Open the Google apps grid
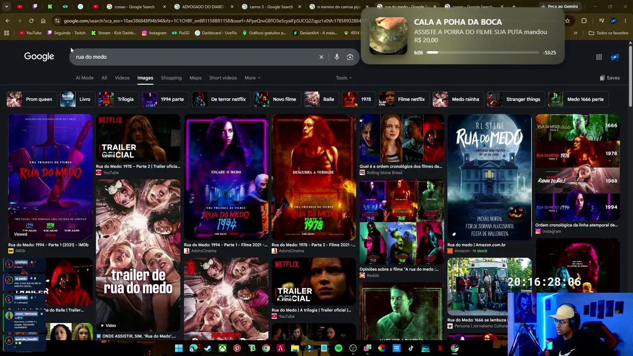The image size is (633, 356). tap(599, 57)
